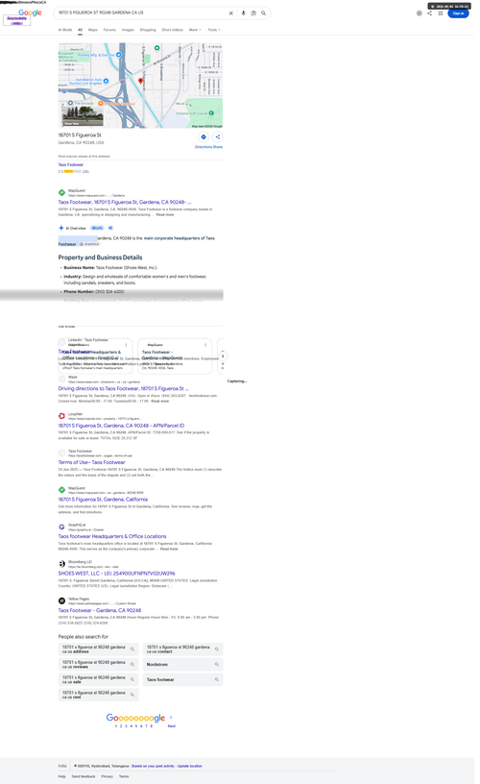This screenshot has height=784, width=480.
Task: Open search by image camera icon
Action: tap(253, 13)
